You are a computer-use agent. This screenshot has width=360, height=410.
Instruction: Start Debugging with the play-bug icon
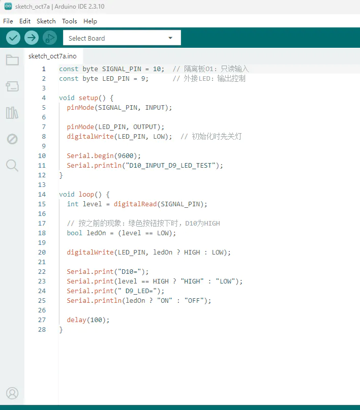click(x=50, y=38)
